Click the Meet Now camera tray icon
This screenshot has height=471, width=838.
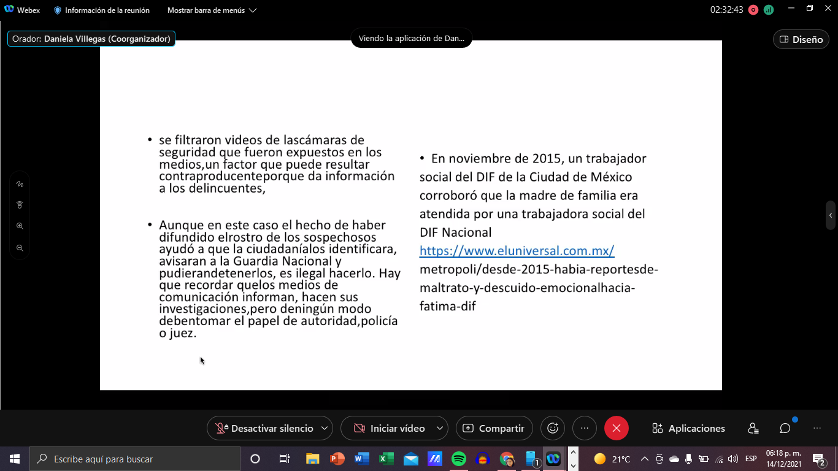pos(659,459)
